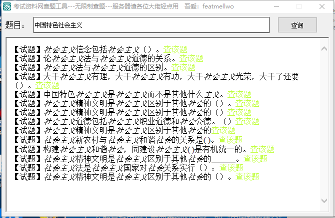Image resolution: width=335 pixels, height=218 pixels.
Task: Click the scroll down arrow of results list
Action: 324,201
